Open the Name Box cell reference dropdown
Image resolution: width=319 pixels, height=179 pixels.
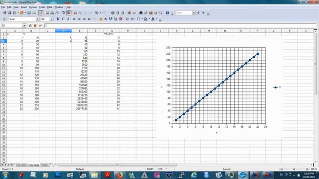(24, 25)
